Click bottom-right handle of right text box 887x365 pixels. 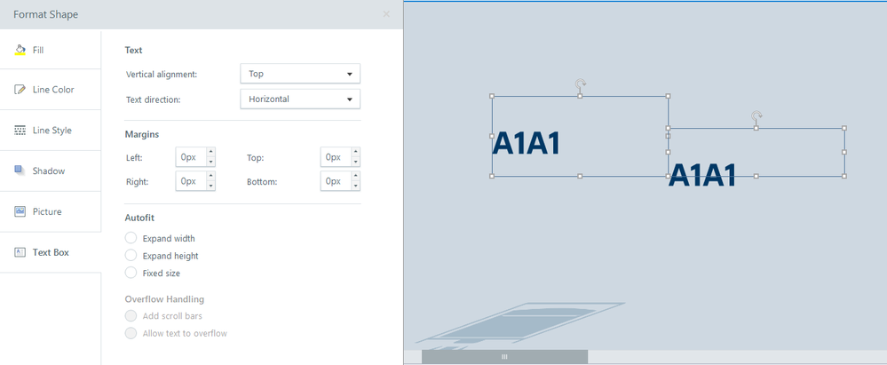coord(844,176)
